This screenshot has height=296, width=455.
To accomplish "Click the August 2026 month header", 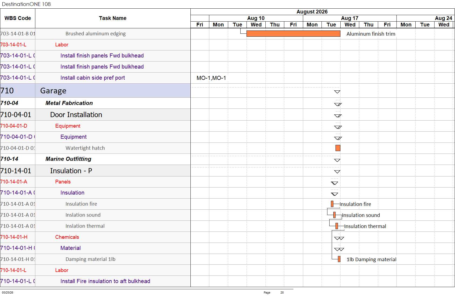I will pos(312,12).
